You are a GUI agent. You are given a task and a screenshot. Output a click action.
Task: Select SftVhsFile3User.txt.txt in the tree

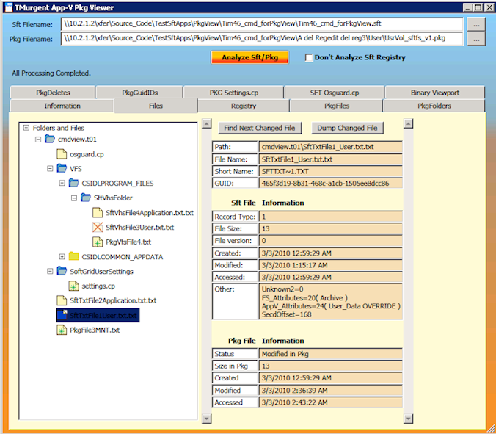(x=140, y=228)
